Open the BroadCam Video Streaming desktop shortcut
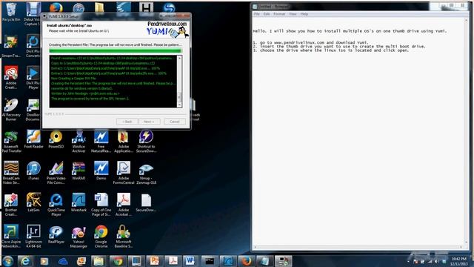The image size is (474, 267). pos(11,173)
